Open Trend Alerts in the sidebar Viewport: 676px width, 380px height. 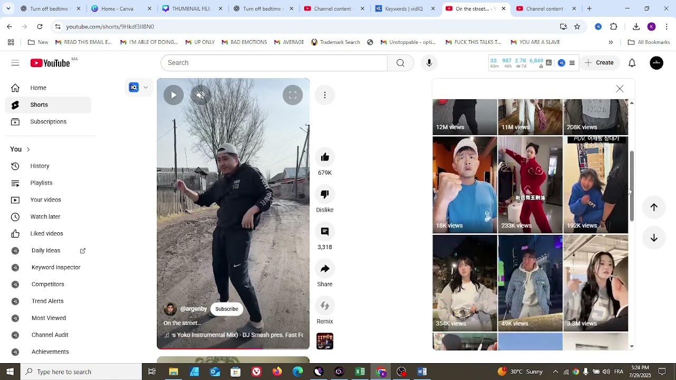click(48, 301)
